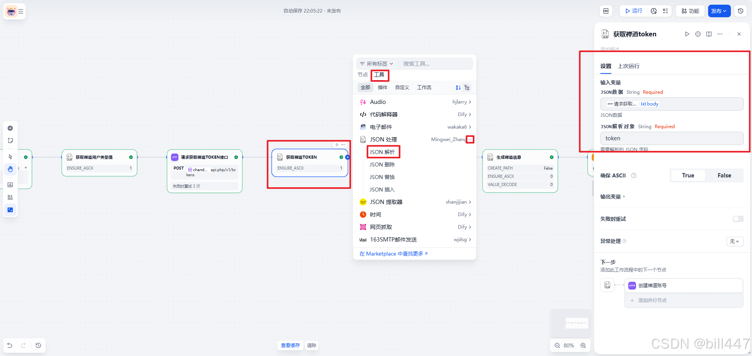The height and width of the screenshot is (356, 752).
Task: Focus the 搜索工具 search box
Action: pyautogui.click(x=436, y=64)
